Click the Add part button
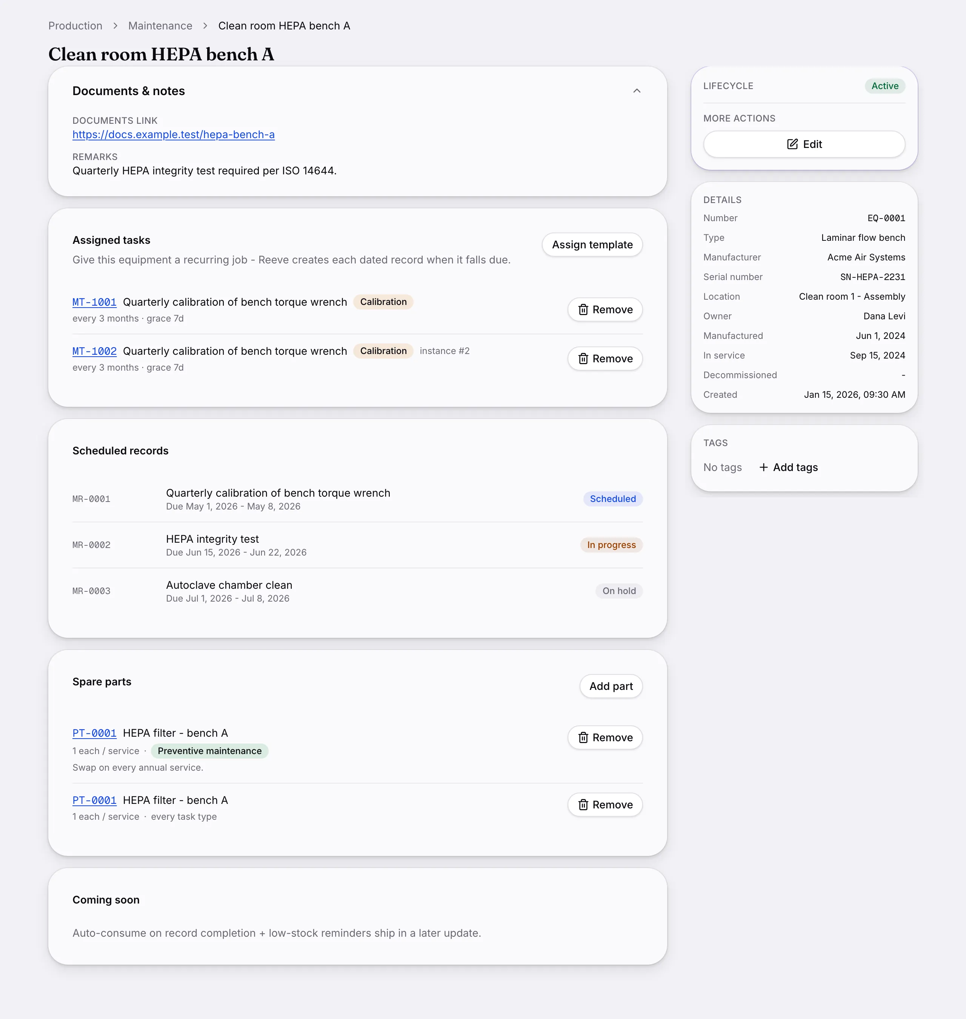This screenshot has height=1019, width=966. [611, 687]
